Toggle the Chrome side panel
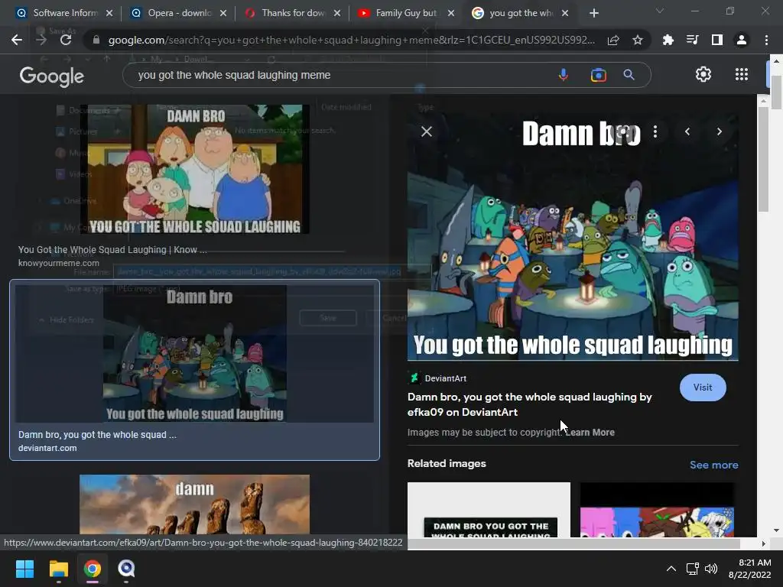The height and width of the screenshot is (587, 783). [x=717, y=40]
